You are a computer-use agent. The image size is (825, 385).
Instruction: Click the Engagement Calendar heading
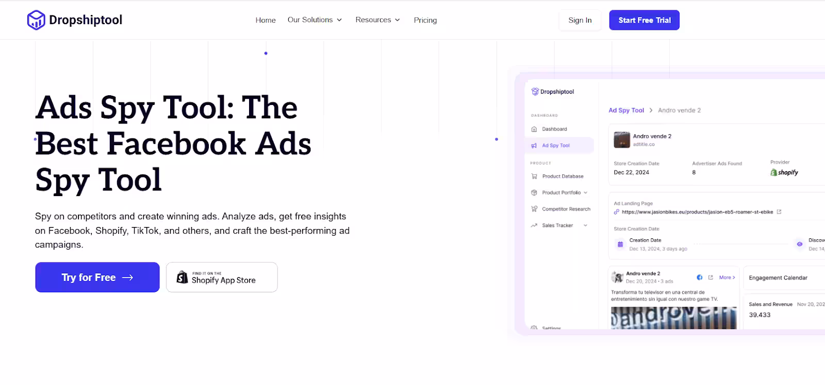point(778,278)
